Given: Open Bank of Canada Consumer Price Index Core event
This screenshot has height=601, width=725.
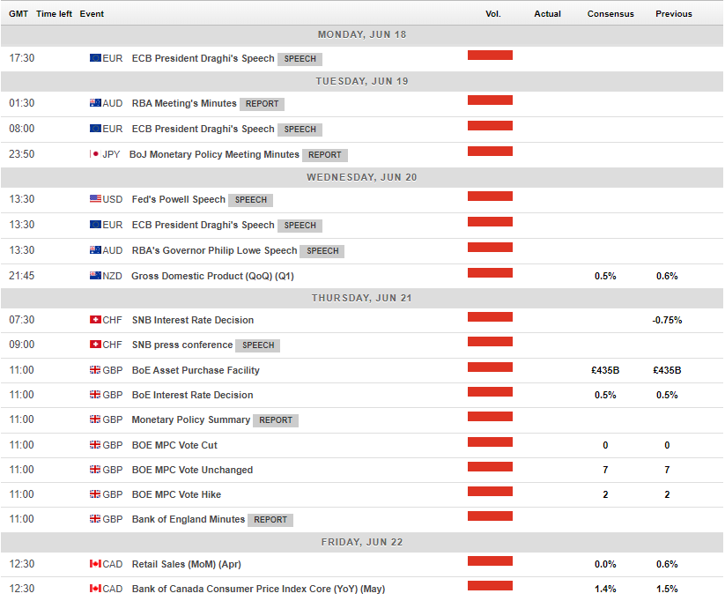Looking at the screenshot, I should coord(258,589).
